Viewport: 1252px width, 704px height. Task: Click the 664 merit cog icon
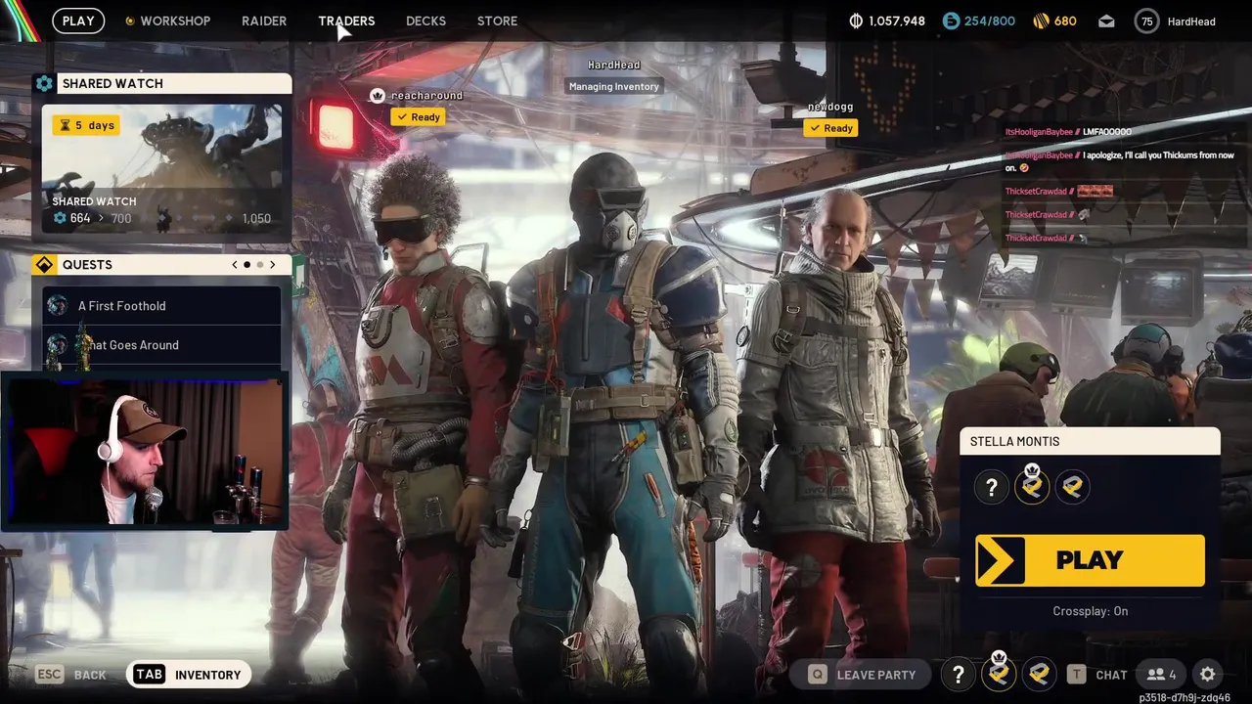60,218
